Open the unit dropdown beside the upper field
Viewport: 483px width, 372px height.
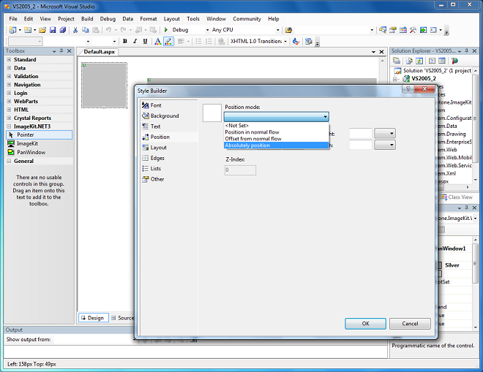point(385,134)
